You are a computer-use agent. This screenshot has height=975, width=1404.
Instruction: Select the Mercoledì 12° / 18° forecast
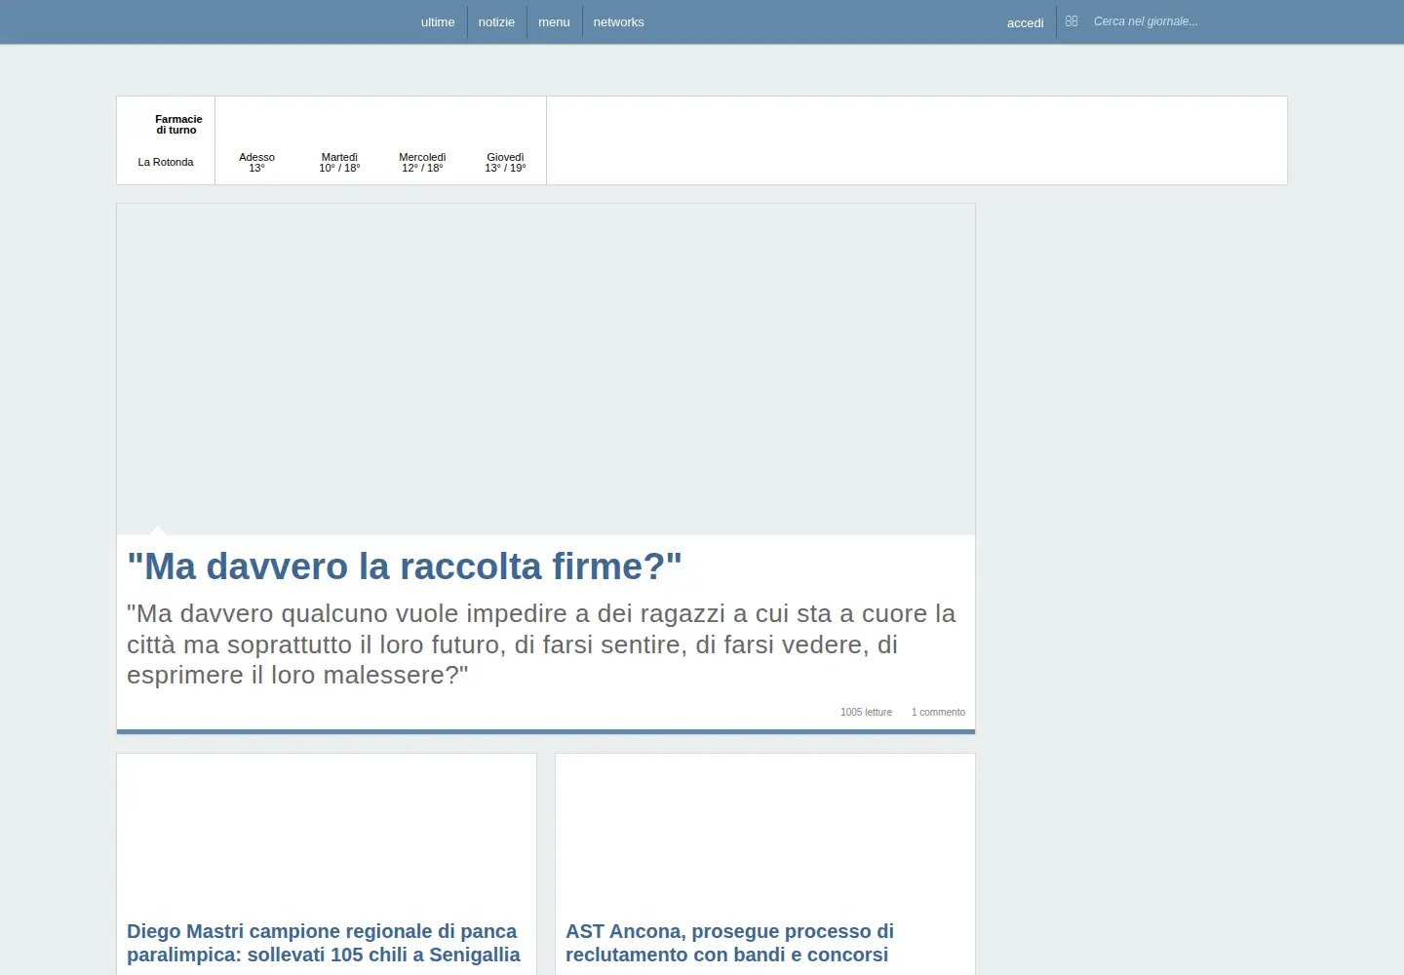[422, 162]
